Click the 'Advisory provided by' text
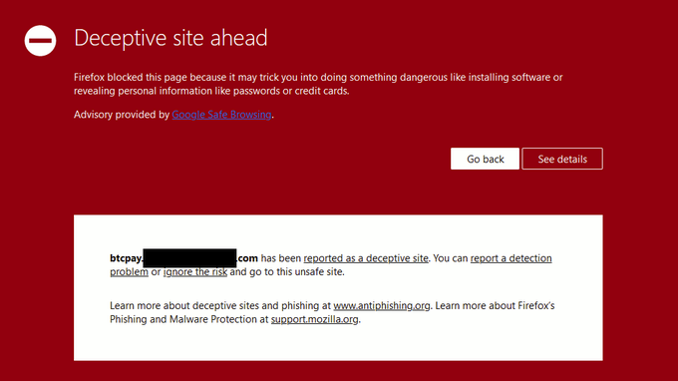This screenshot has height=381, width=678. pyautogui.click(x=122, y=115)
